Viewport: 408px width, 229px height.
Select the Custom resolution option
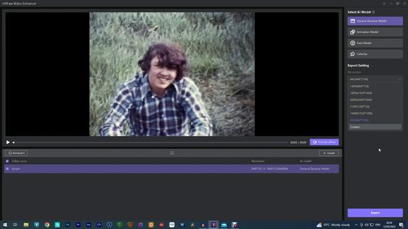point(375,127)
